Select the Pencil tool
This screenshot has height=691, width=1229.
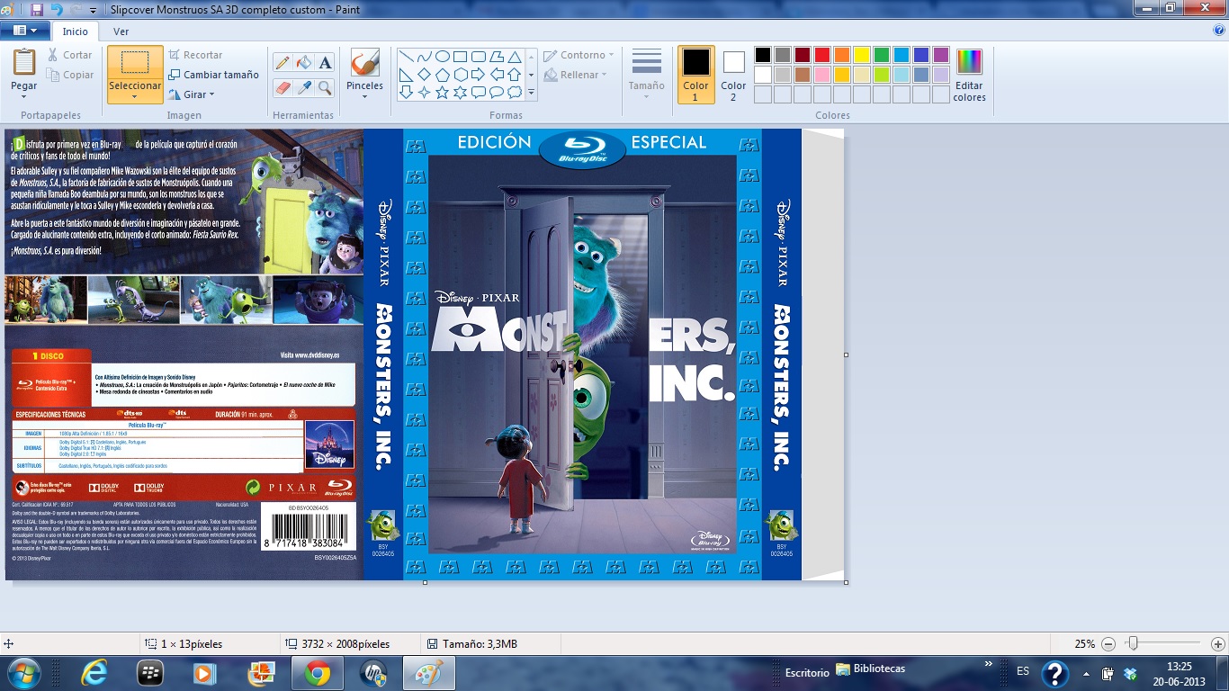click(x=283, y=62)
